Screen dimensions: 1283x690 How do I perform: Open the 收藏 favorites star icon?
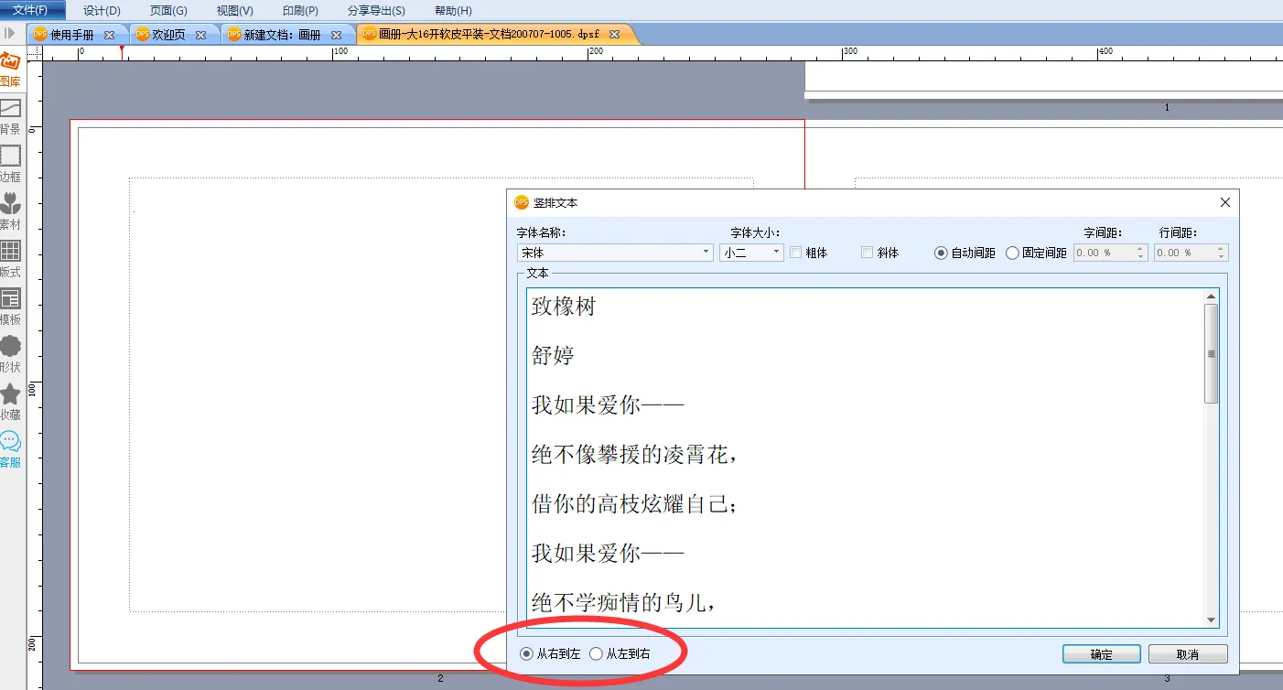pyautogui.click(x=10, y=394)
